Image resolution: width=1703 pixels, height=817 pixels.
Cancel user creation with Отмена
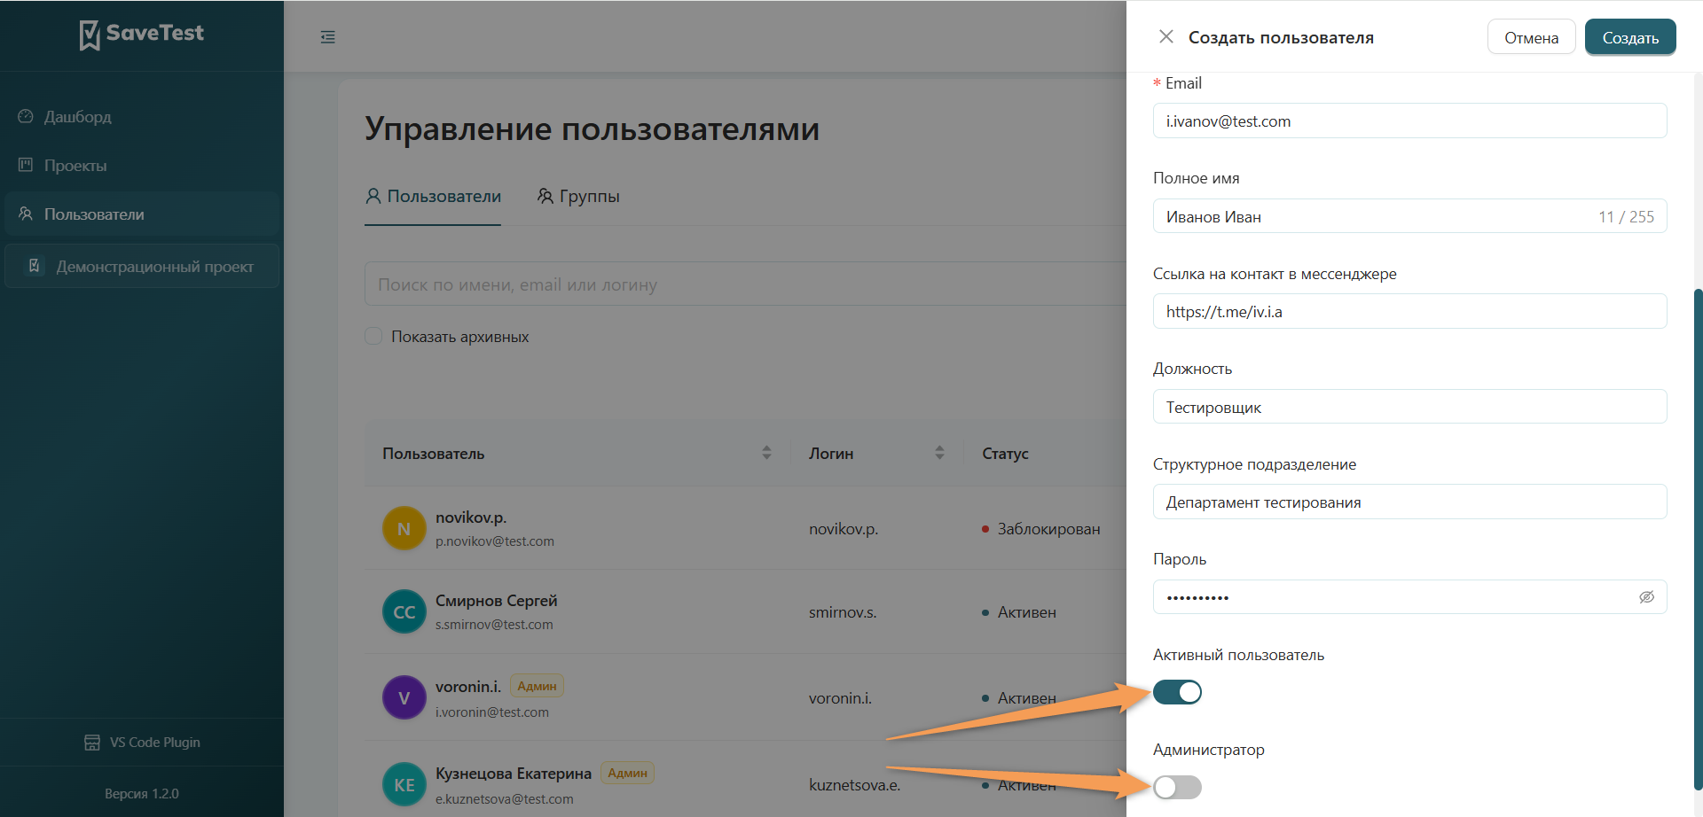[x=1531, y=36]
